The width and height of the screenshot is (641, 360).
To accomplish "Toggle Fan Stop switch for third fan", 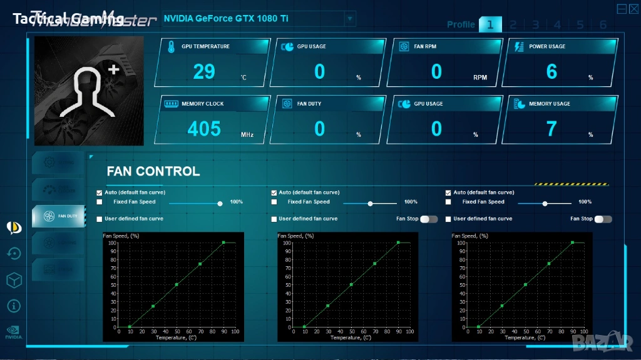I will pyautogui.click(x=603, y=219).
